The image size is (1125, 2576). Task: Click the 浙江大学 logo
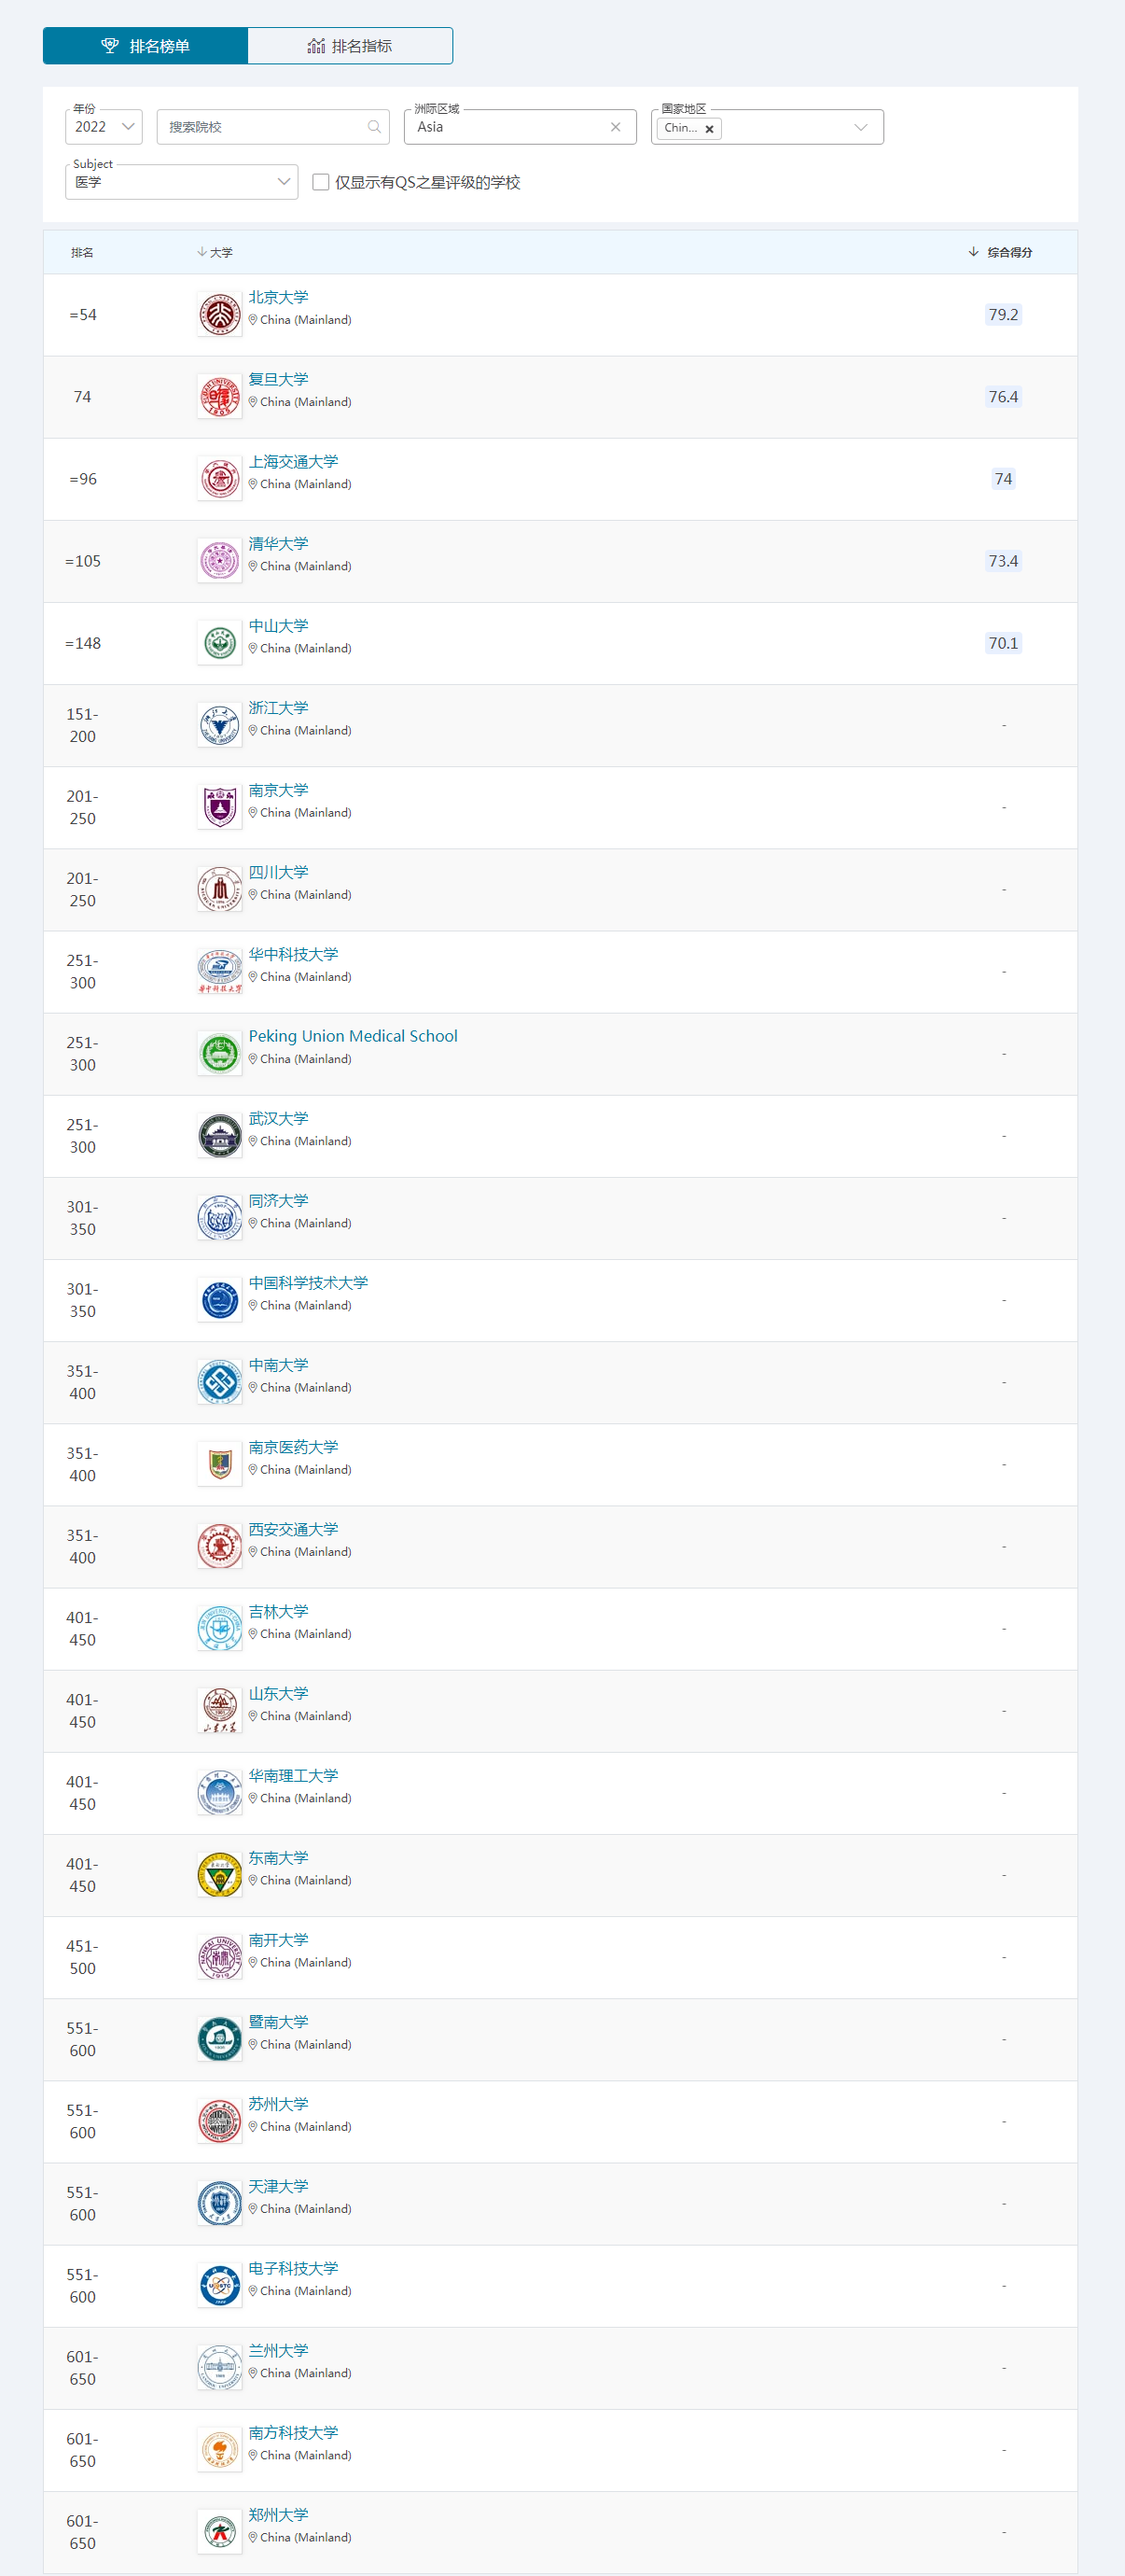220,725
